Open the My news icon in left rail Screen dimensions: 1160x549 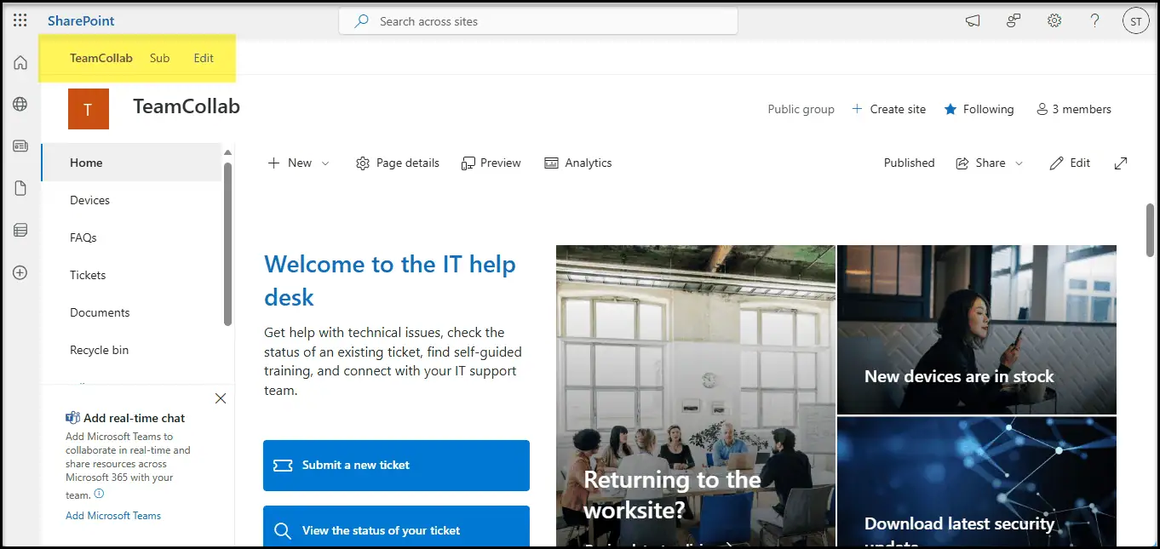point(20,146)
